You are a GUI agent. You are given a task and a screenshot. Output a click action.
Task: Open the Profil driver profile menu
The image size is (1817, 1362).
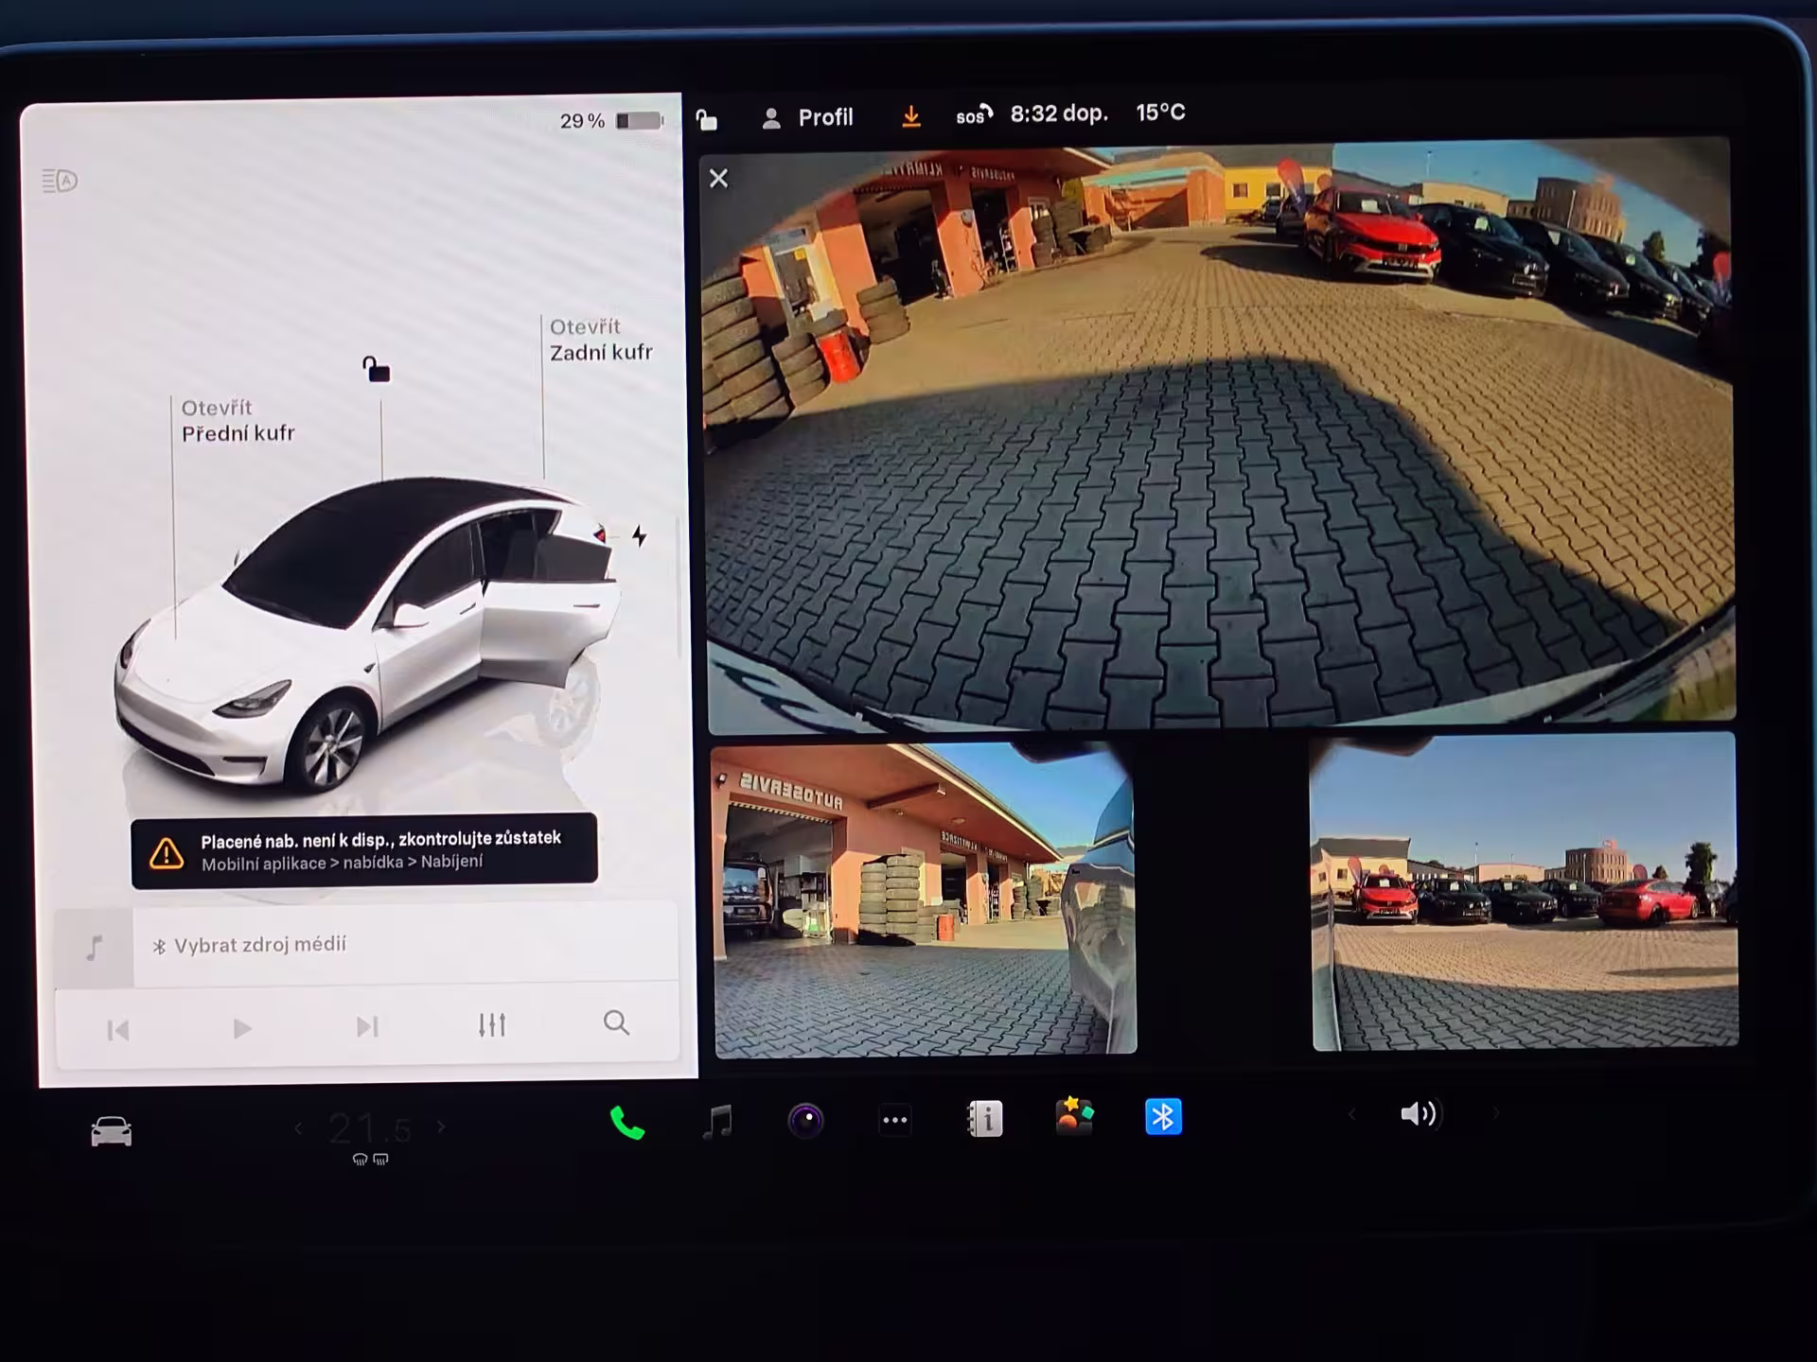pos(808,117)
